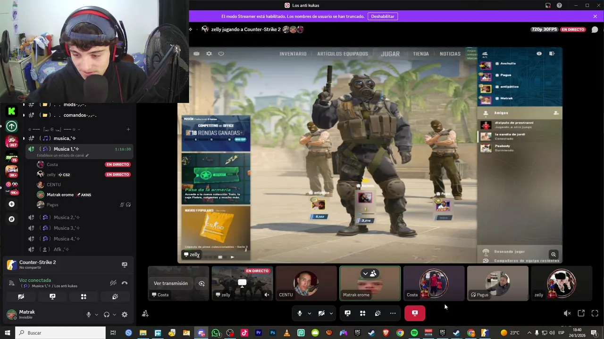The width and height of the screenshot is (604, 339).
Task: Unmute stream volume speaker icon
Action: click(567, 313)
